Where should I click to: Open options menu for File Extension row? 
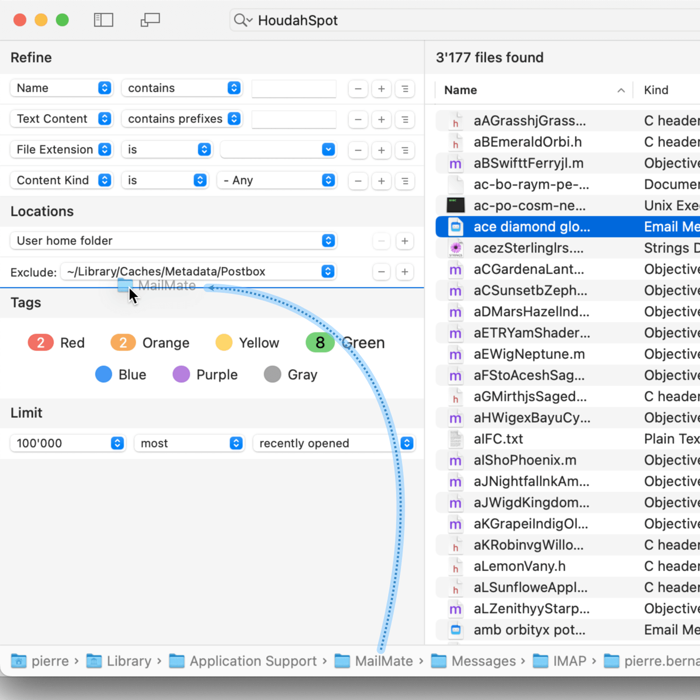point(405,151)
